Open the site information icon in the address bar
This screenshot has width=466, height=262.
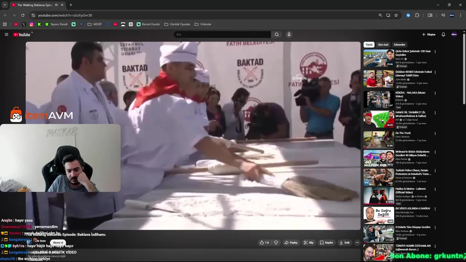point(33,15)
